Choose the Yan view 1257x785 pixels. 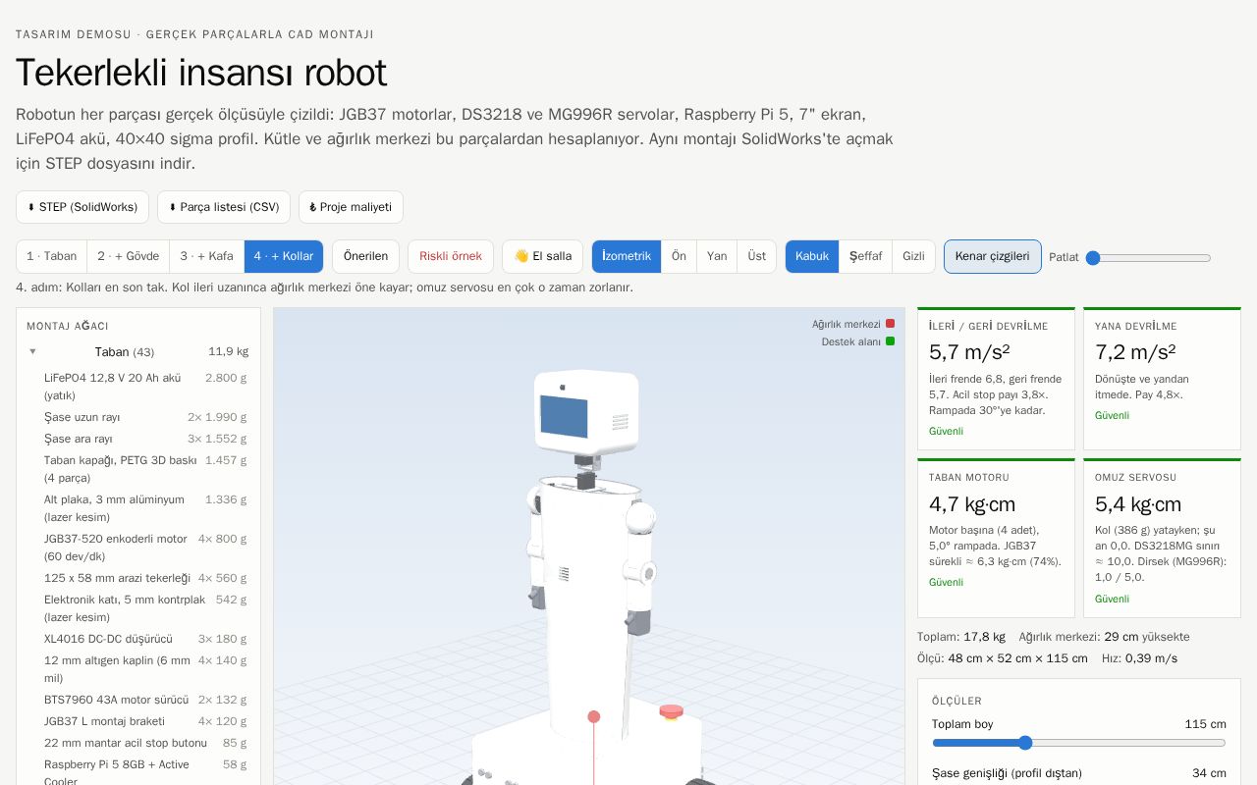pos(717,256)
